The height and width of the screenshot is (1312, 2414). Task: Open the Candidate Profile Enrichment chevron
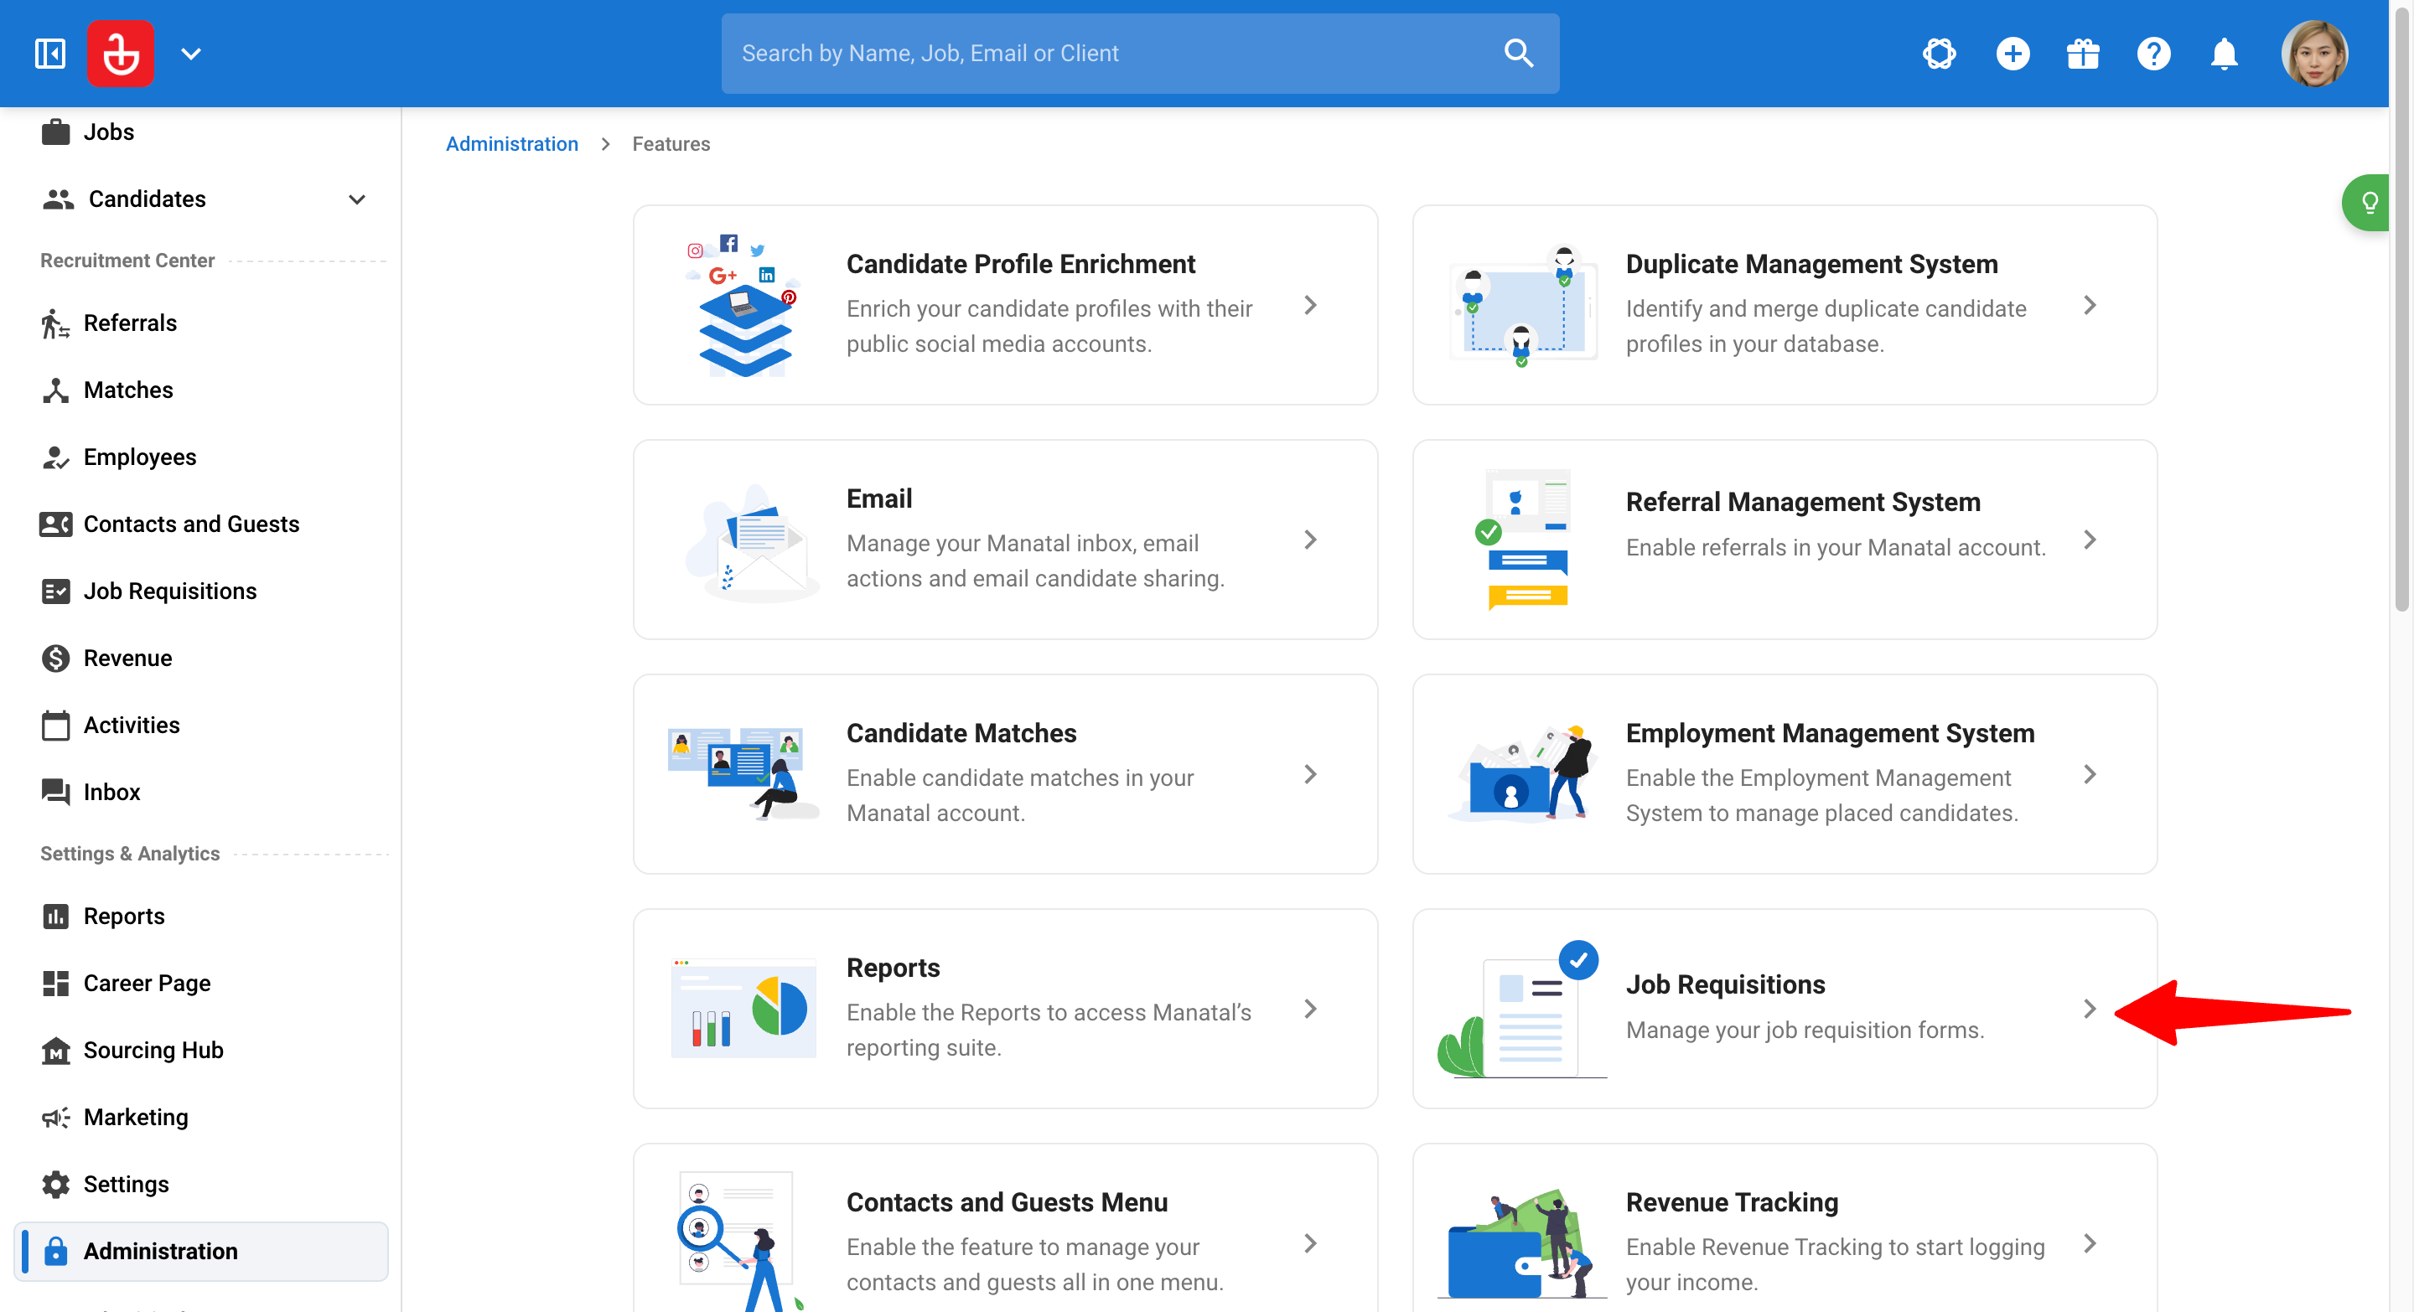(1310, 305)
